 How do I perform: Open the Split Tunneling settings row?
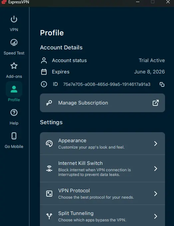point(102,216)
